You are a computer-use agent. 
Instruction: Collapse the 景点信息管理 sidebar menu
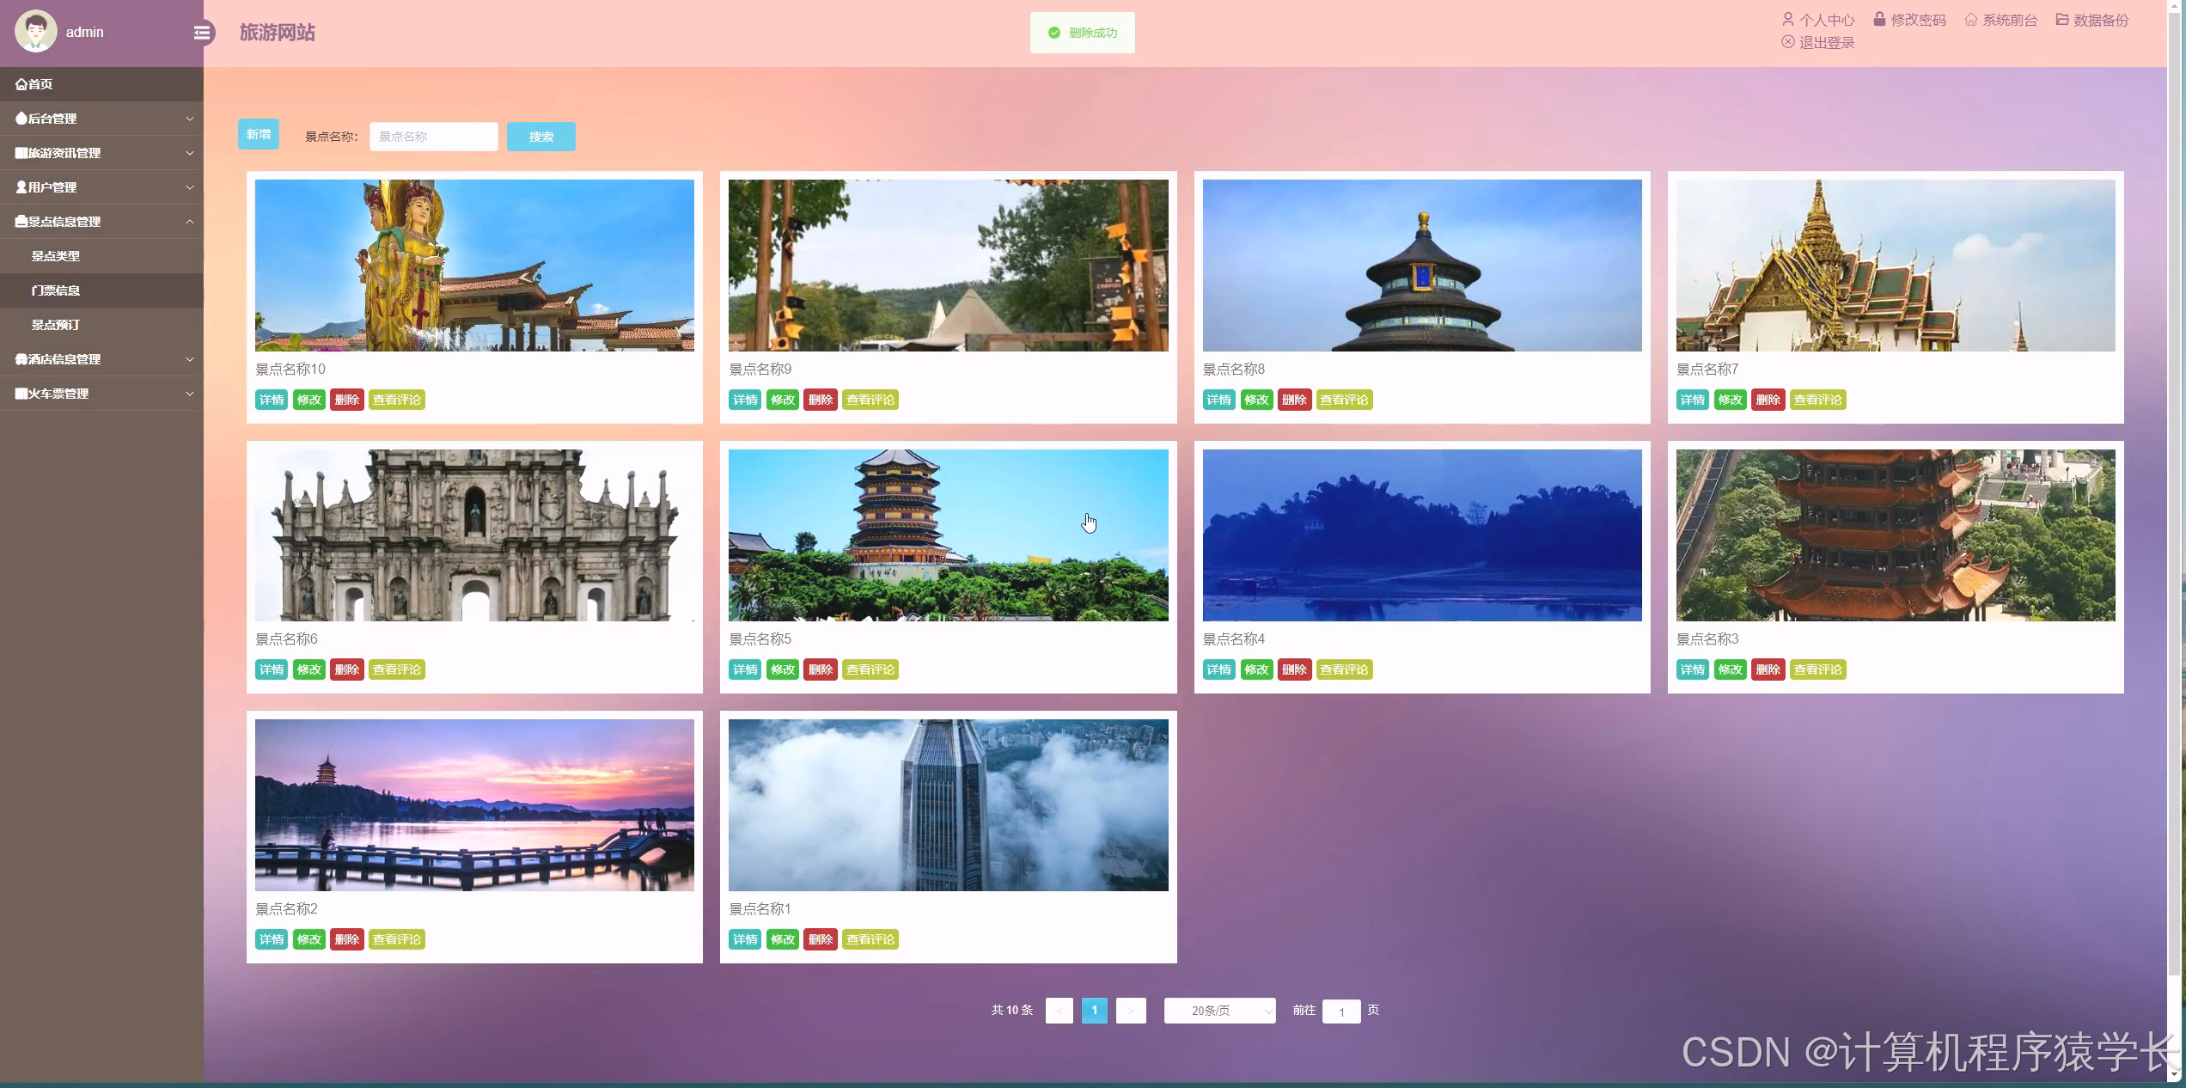pos(101,222)
